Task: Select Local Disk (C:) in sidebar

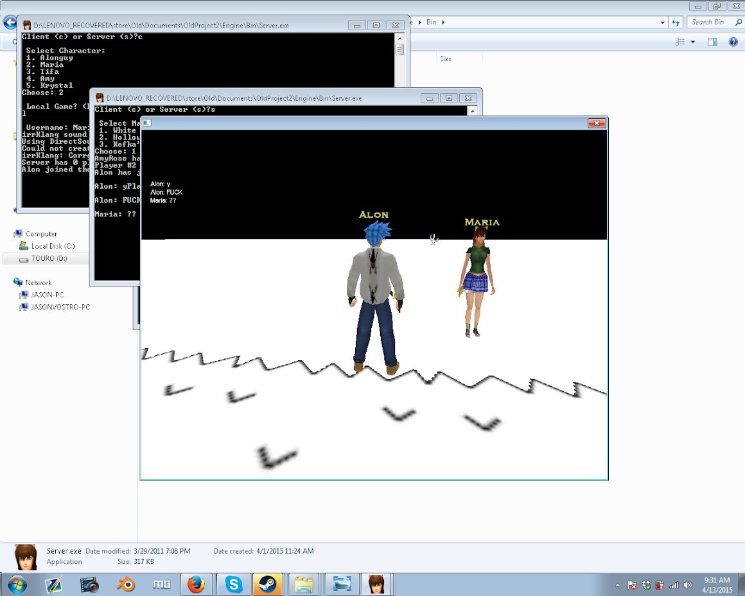Action: (53, 246)
